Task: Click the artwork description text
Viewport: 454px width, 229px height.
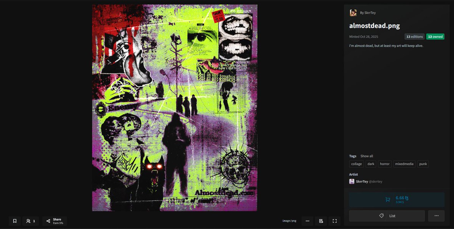Action: [x=386, y=46]
